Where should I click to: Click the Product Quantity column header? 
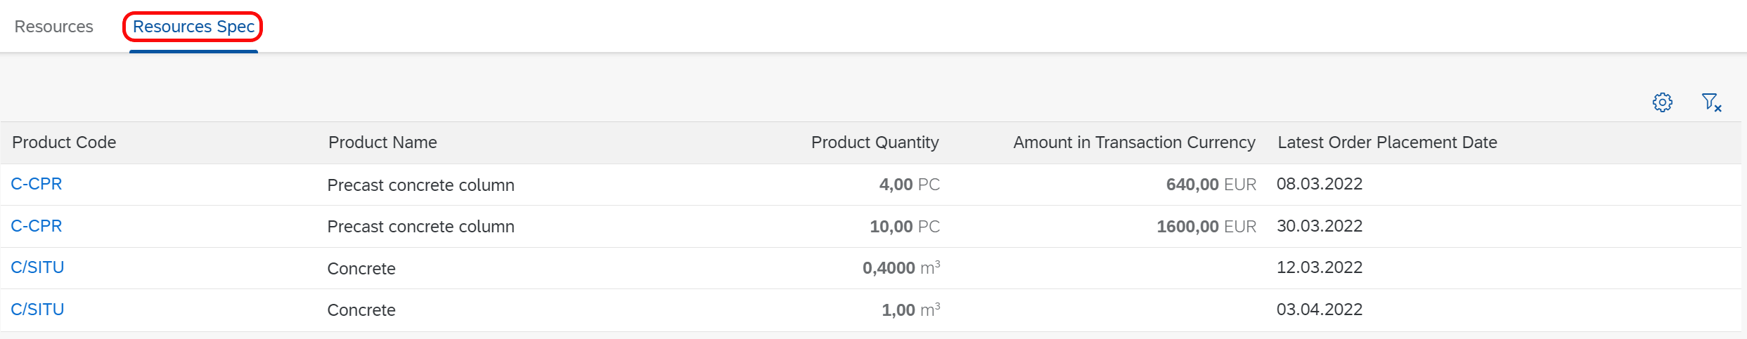point(875,142)
